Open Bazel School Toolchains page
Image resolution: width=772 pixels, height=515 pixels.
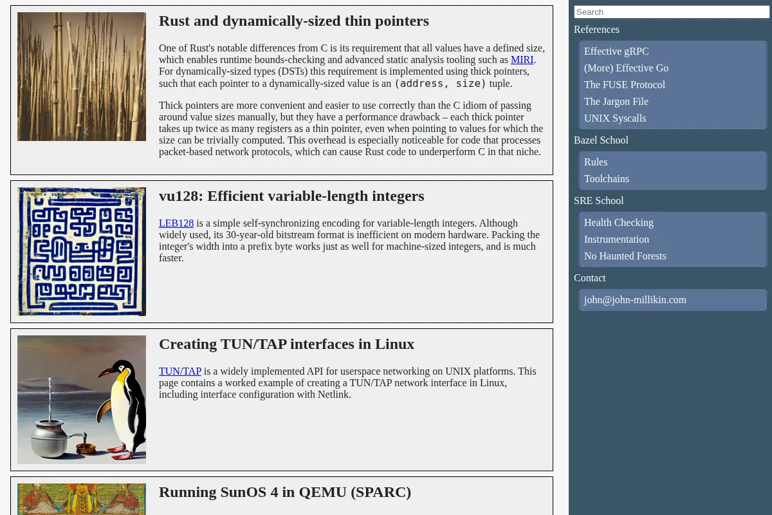coord(607,179)
